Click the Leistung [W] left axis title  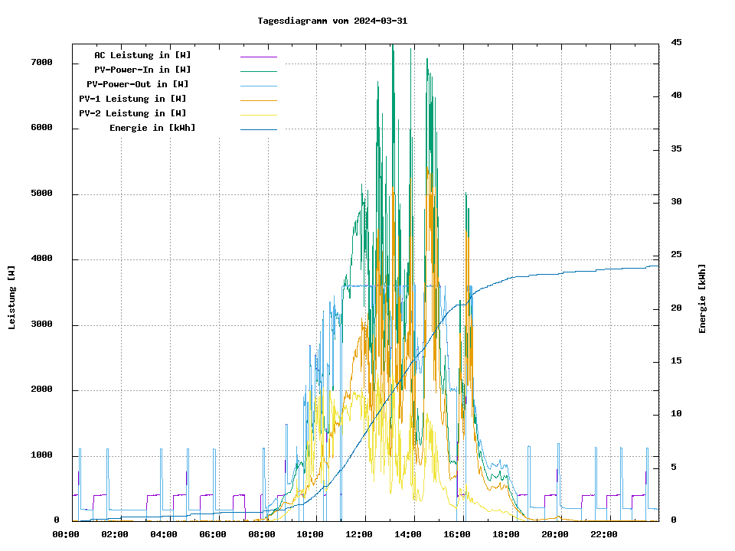pos(11,298)
